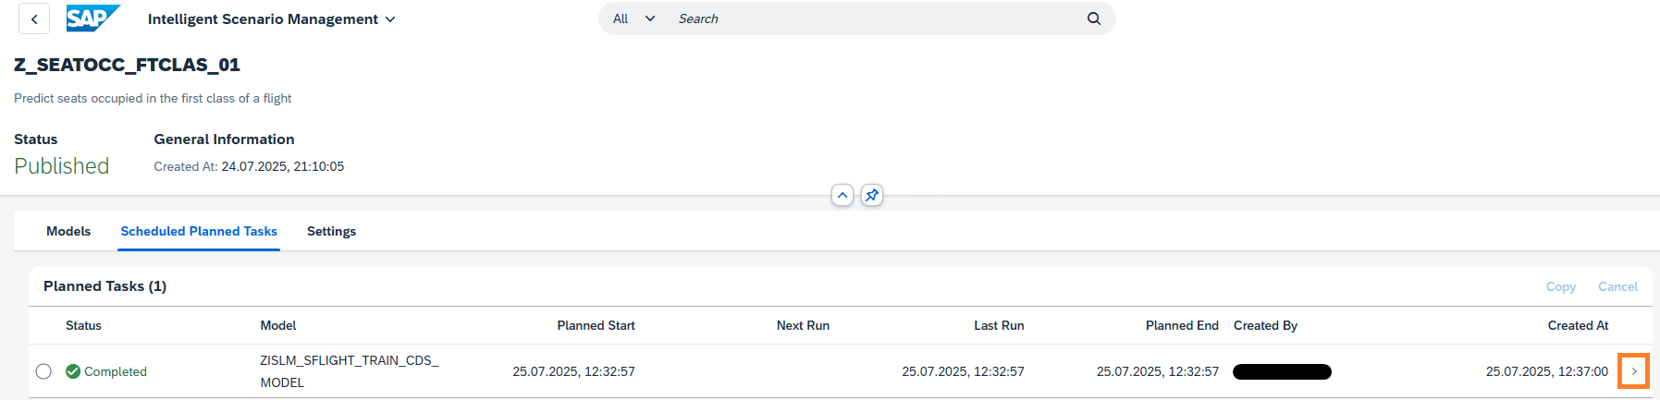1660x400 pixels.
Task: Open the Settings tab
Action: click(x=331, y=231)
